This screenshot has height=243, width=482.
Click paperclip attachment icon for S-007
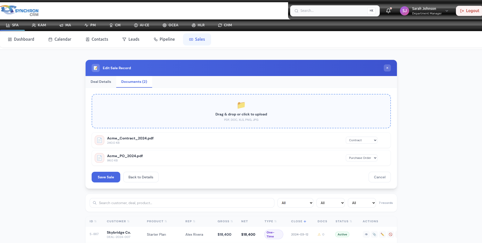point(374,234)
